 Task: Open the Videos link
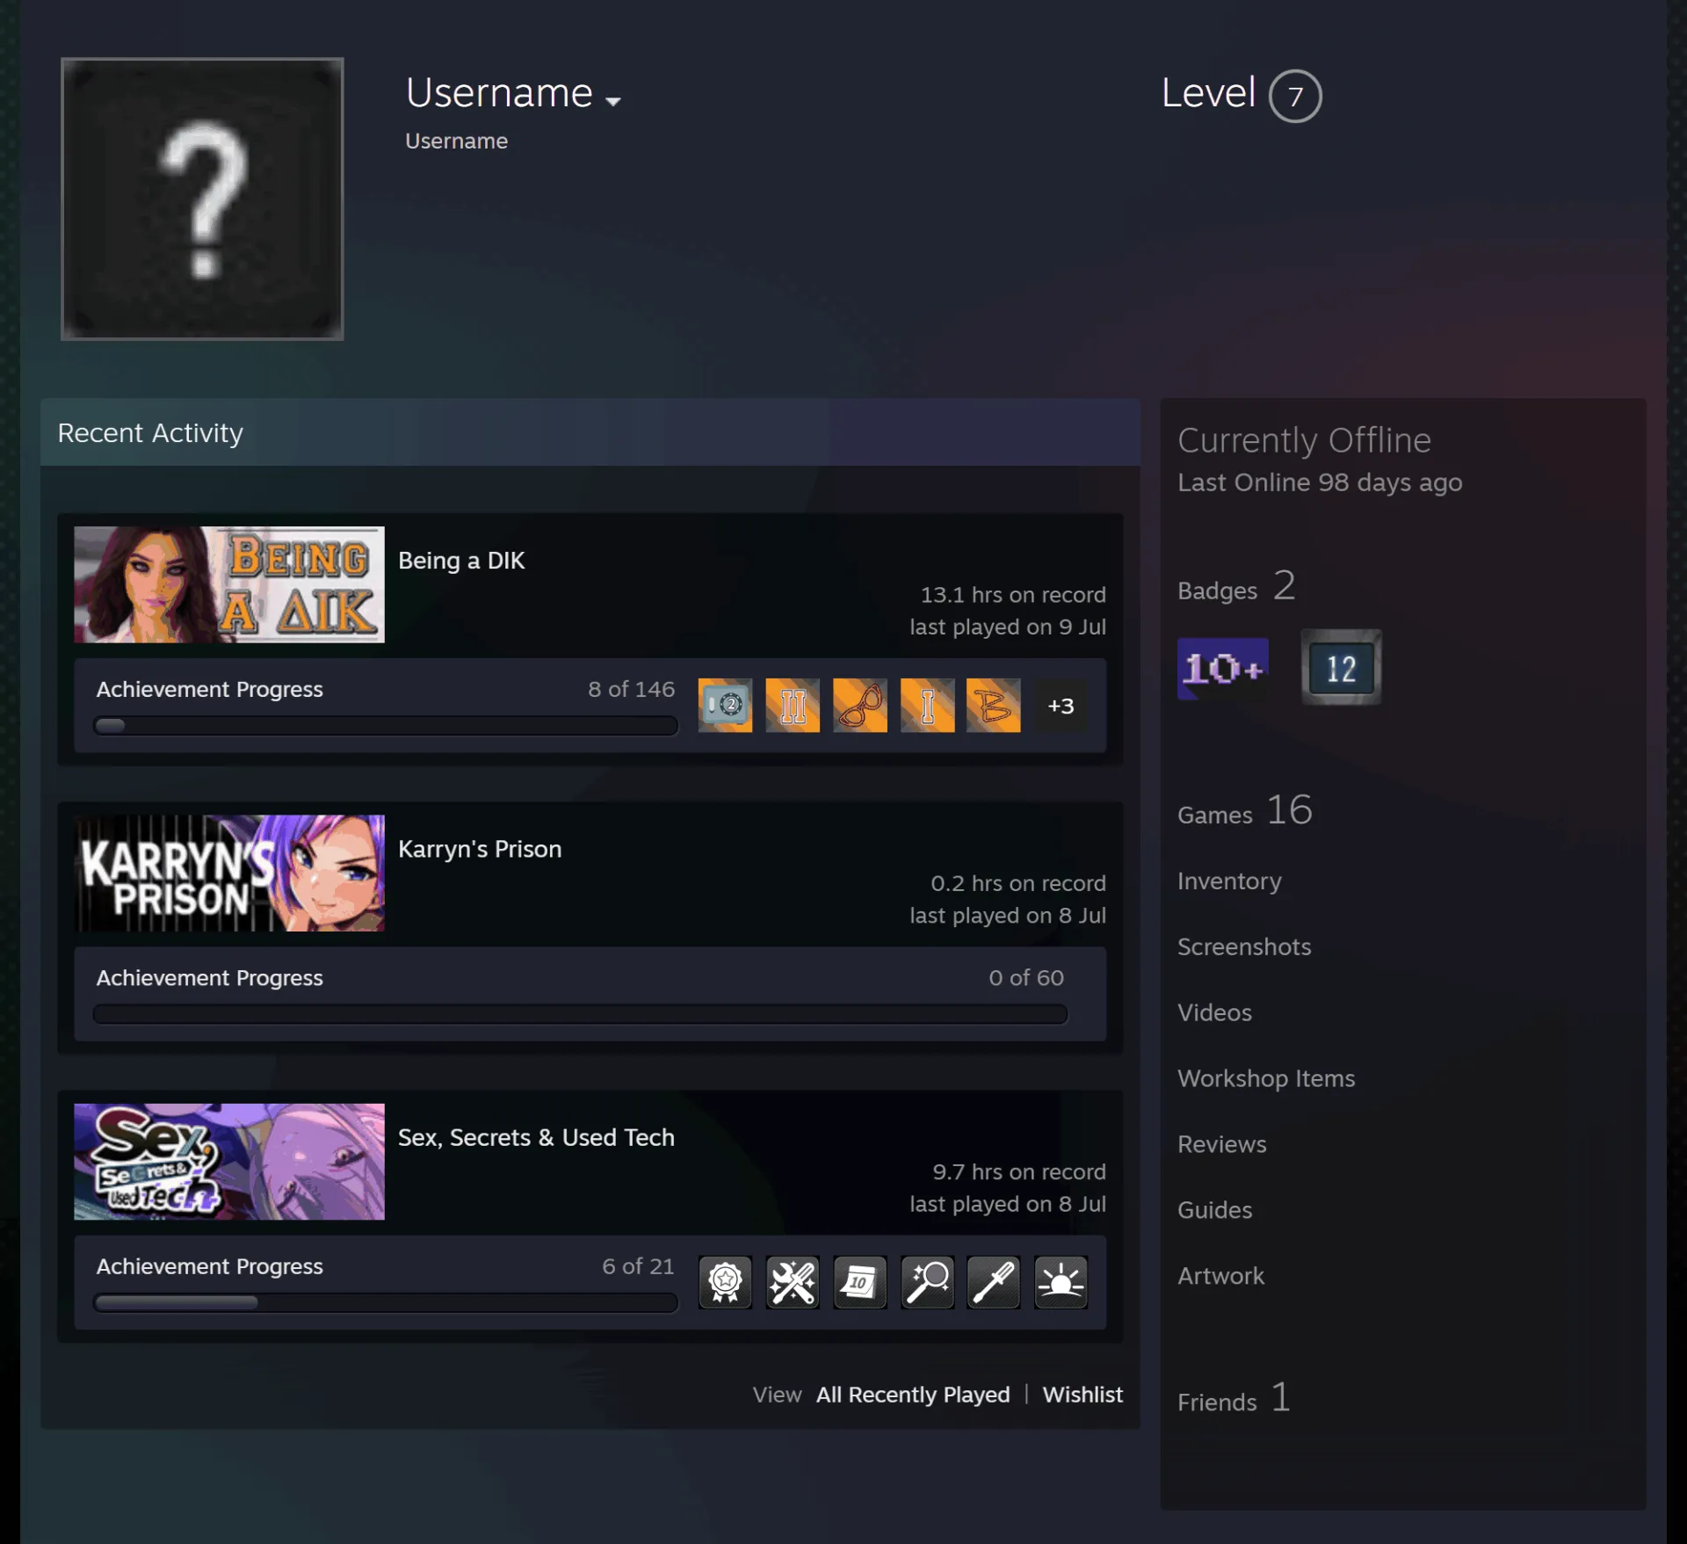click(1214, 1012)
